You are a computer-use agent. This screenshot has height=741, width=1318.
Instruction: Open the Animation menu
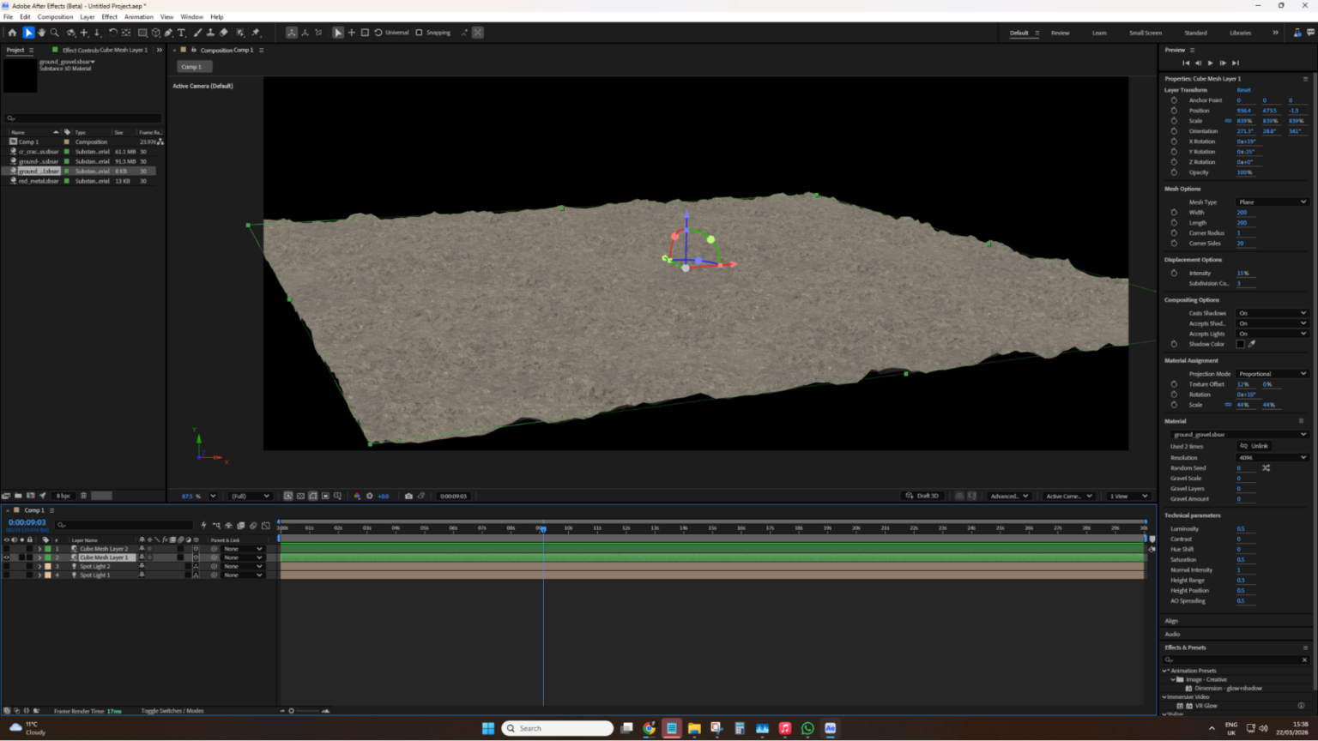click(x=138, y=17)
